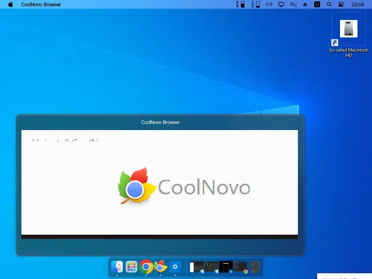The width and height of the screenshot is (372, 279).
Task: Open the Settings gear in dock
Action: (175, 267)
